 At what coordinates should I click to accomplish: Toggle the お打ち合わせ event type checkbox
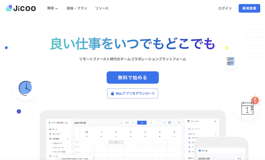pos(189,138)
